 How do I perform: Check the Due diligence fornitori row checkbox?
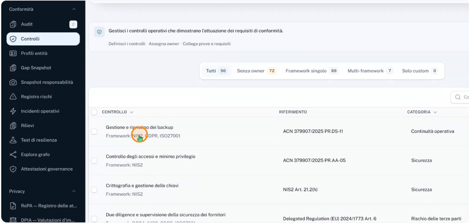click(94, 219)
